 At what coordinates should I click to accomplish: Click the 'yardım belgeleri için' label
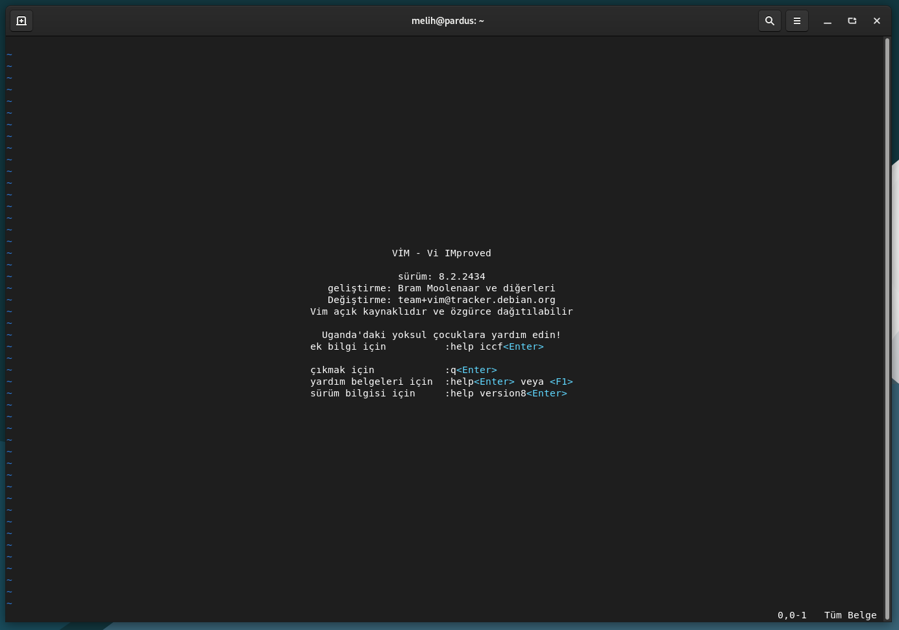(x=371, y=382)
